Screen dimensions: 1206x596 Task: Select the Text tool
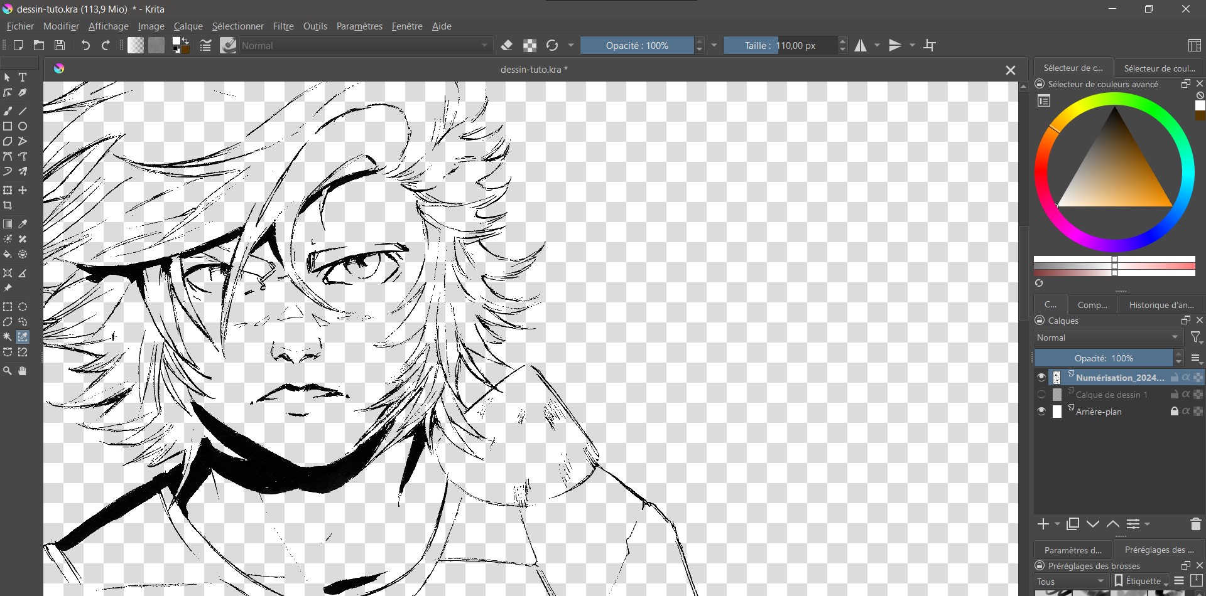[x=23, y=77]
